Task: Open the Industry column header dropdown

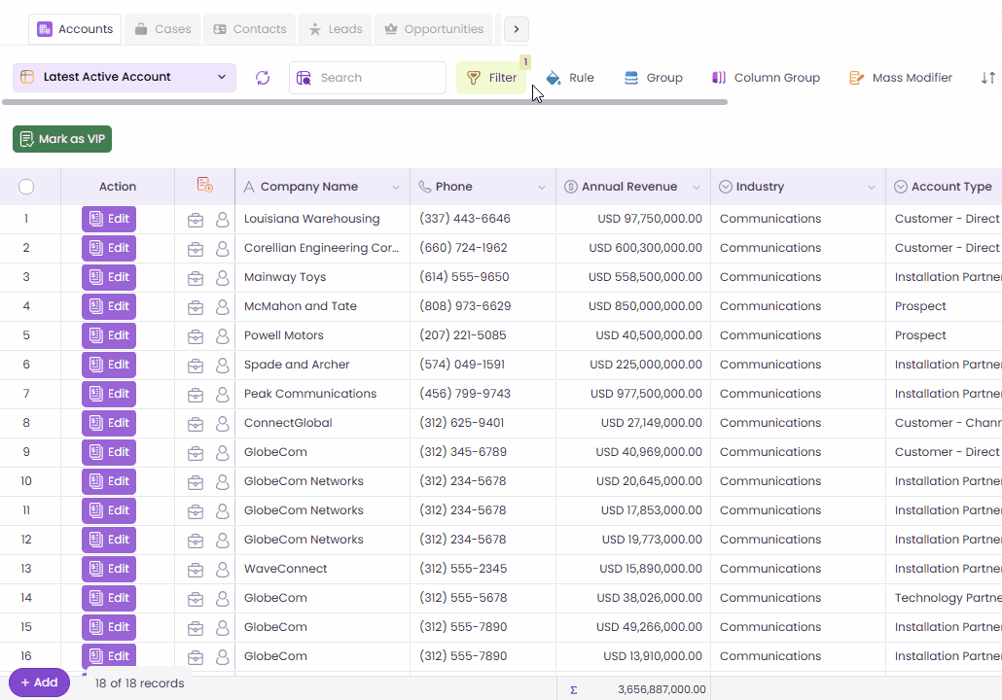Action: tap(872, 188)
